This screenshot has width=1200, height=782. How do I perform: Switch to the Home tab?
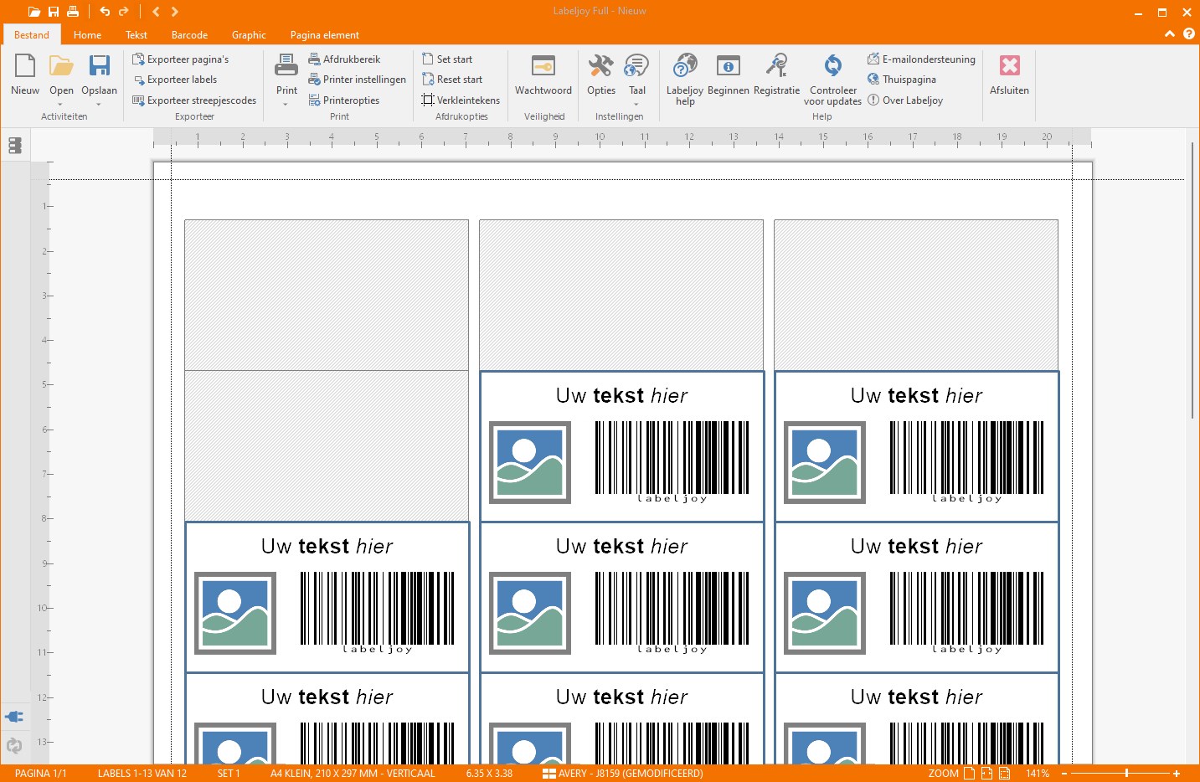(x=87, y=35)
